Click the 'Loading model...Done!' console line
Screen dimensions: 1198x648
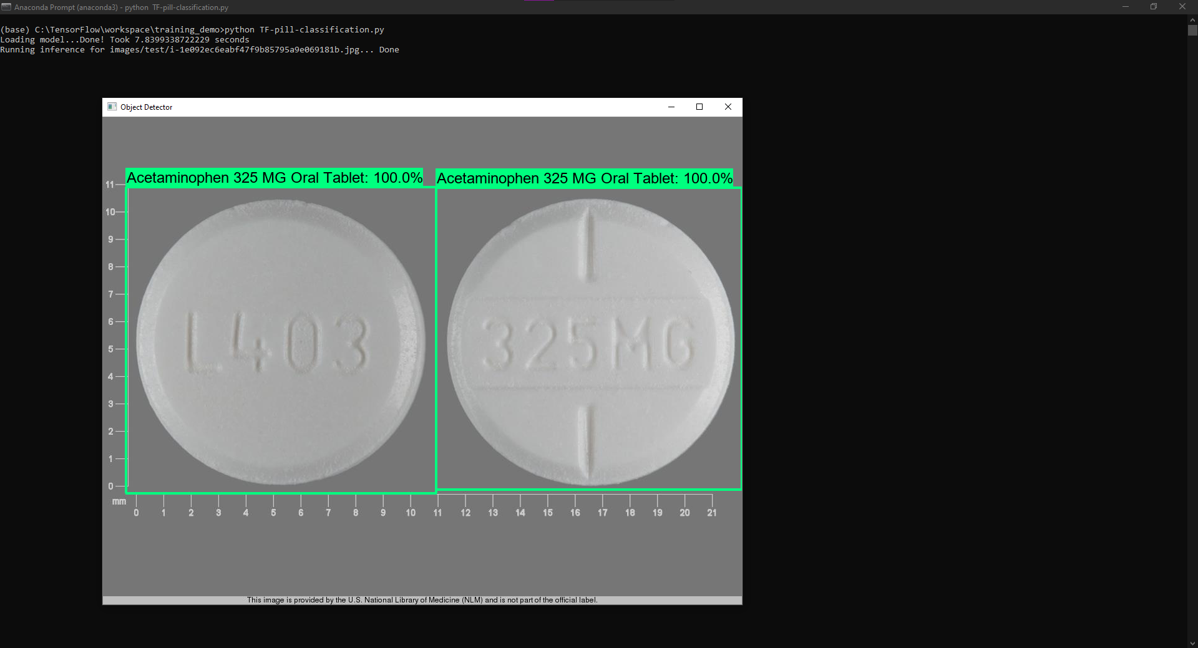[x=125, y=39]
